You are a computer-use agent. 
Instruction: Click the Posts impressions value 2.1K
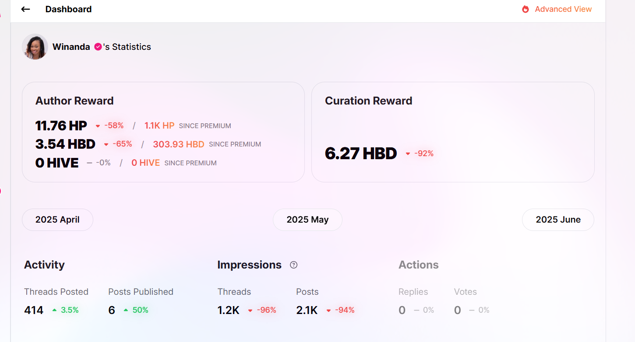pos(307,311)
